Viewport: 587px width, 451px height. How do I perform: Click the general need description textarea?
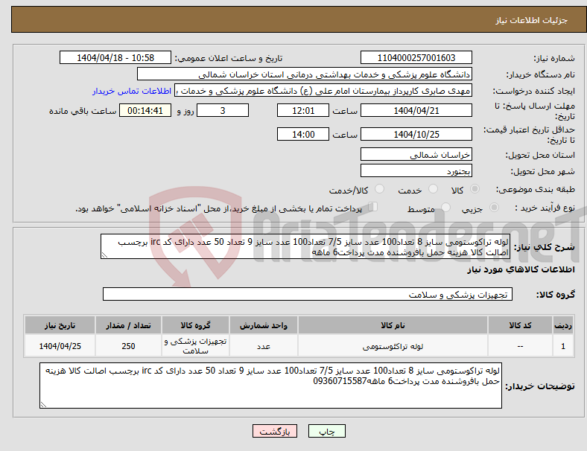305,246
